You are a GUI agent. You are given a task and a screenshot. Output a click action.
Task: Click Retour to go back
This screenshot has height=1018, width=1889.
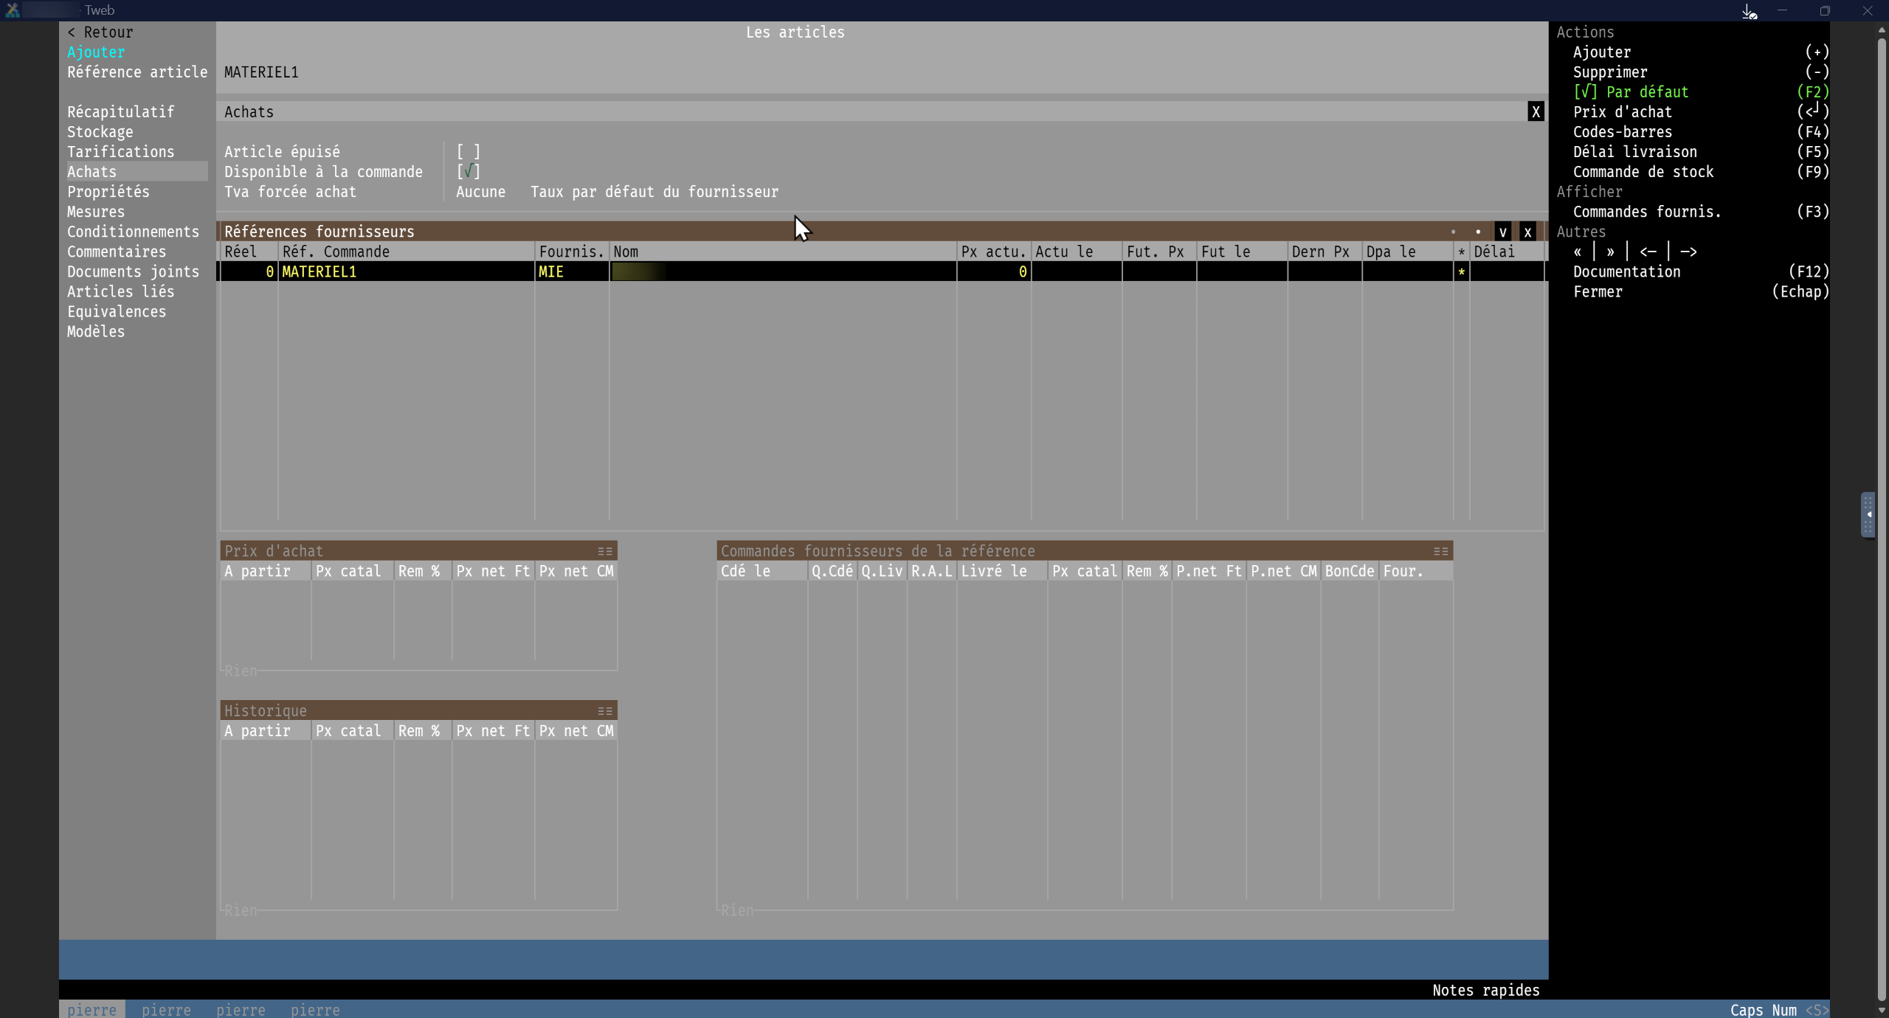100,32
